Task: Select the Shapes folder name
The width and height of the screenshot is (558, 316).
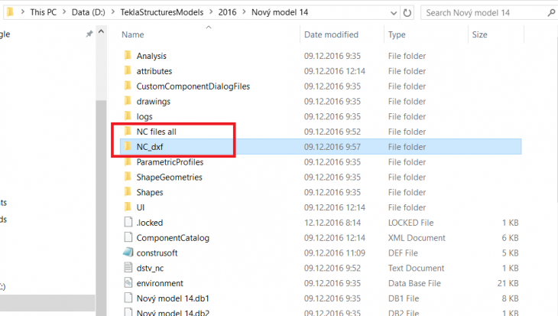Action: pos(150,192)
